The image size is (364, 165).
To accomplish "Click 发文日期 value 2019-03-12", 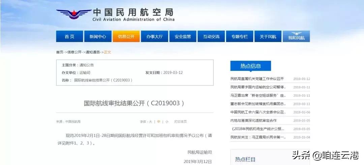I will click(x=173, y=73).
